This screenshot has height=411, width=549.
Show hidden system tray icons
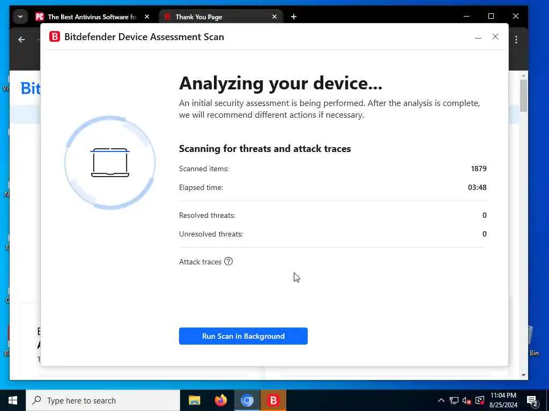[x=441, y=400]
